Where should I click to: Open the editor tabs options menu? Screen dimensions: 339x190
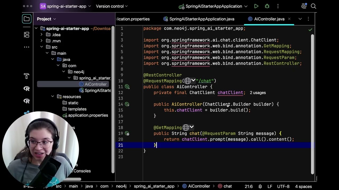coord(308,19)
